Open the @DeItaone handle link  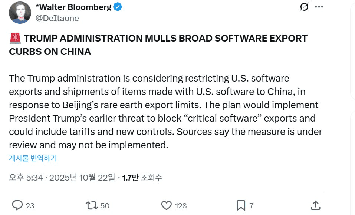[x=57, y=18]
